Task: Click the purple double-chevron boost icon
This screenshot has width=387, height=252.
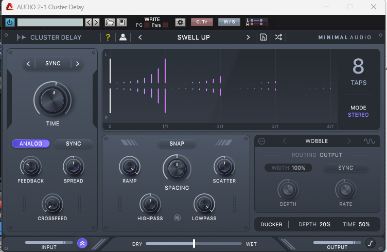Action: point(82,243)
